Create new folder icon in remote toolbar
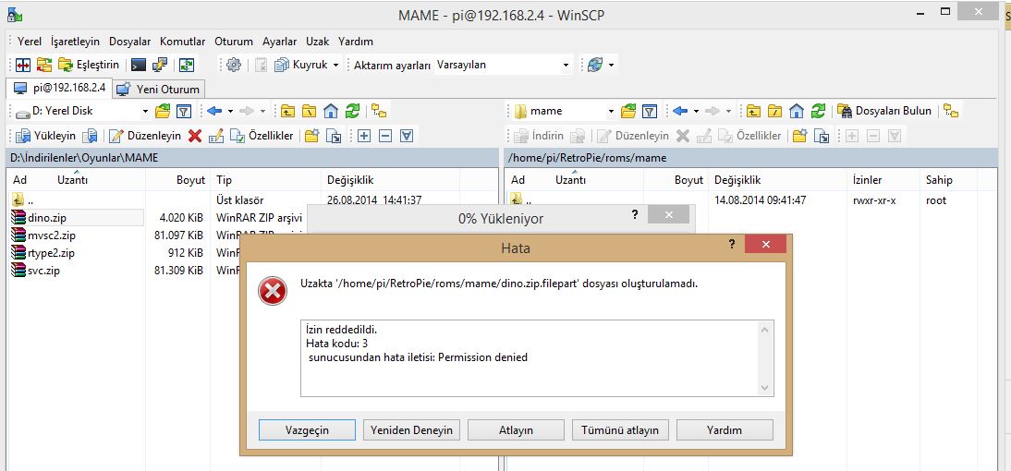 [x=800, y=136]
